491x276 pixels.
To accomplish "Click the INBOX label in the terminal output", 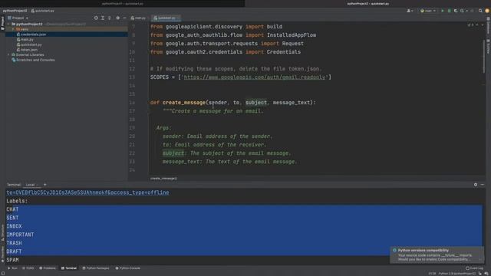I will [14, 226].
